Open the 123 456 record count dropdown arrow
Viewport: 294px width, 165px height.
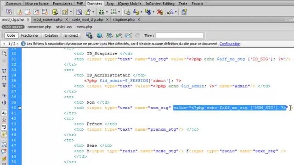click(x=119, y=12)
